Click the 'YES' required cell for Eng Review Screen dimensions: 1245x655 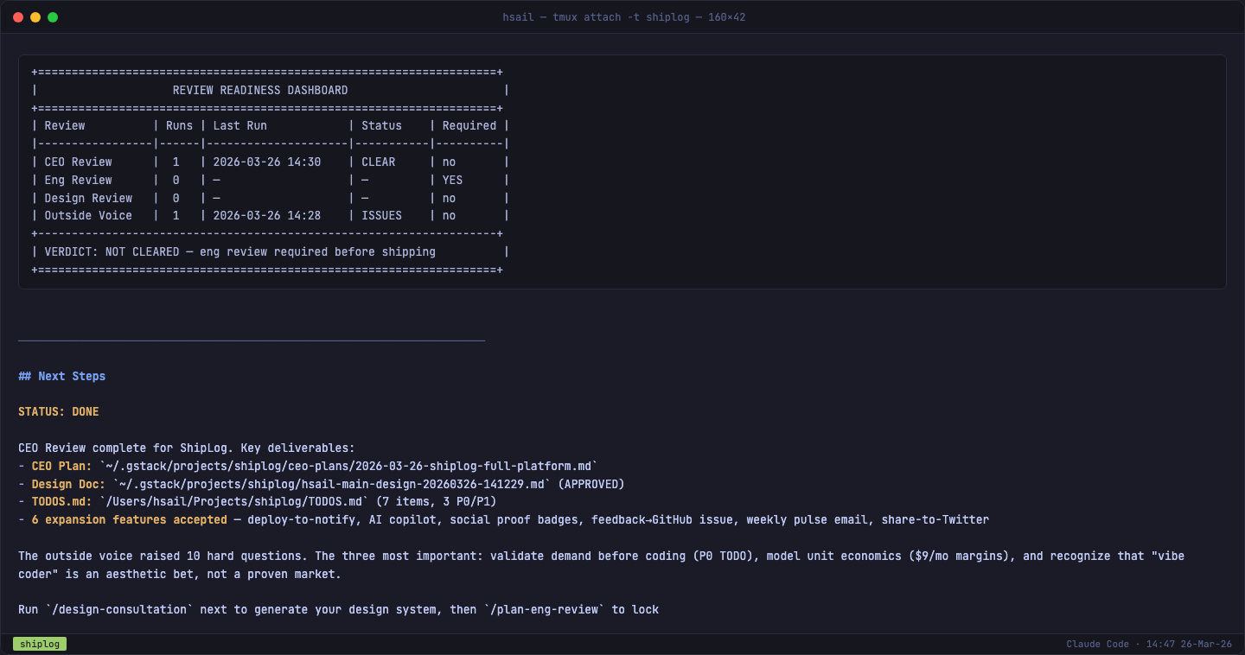coord(452,180)
